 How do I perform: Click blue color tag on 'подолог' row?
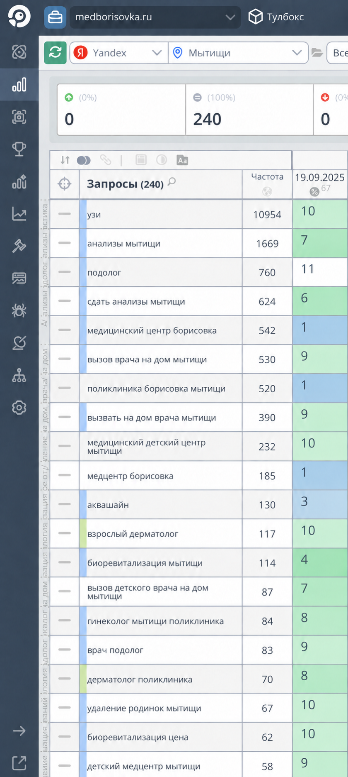83,272
